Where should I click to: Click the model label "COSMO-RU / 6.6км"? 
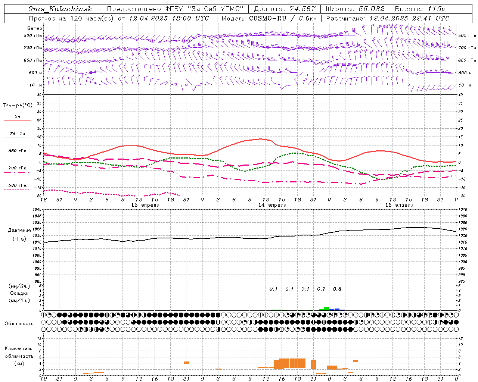[x=283, y=18]
